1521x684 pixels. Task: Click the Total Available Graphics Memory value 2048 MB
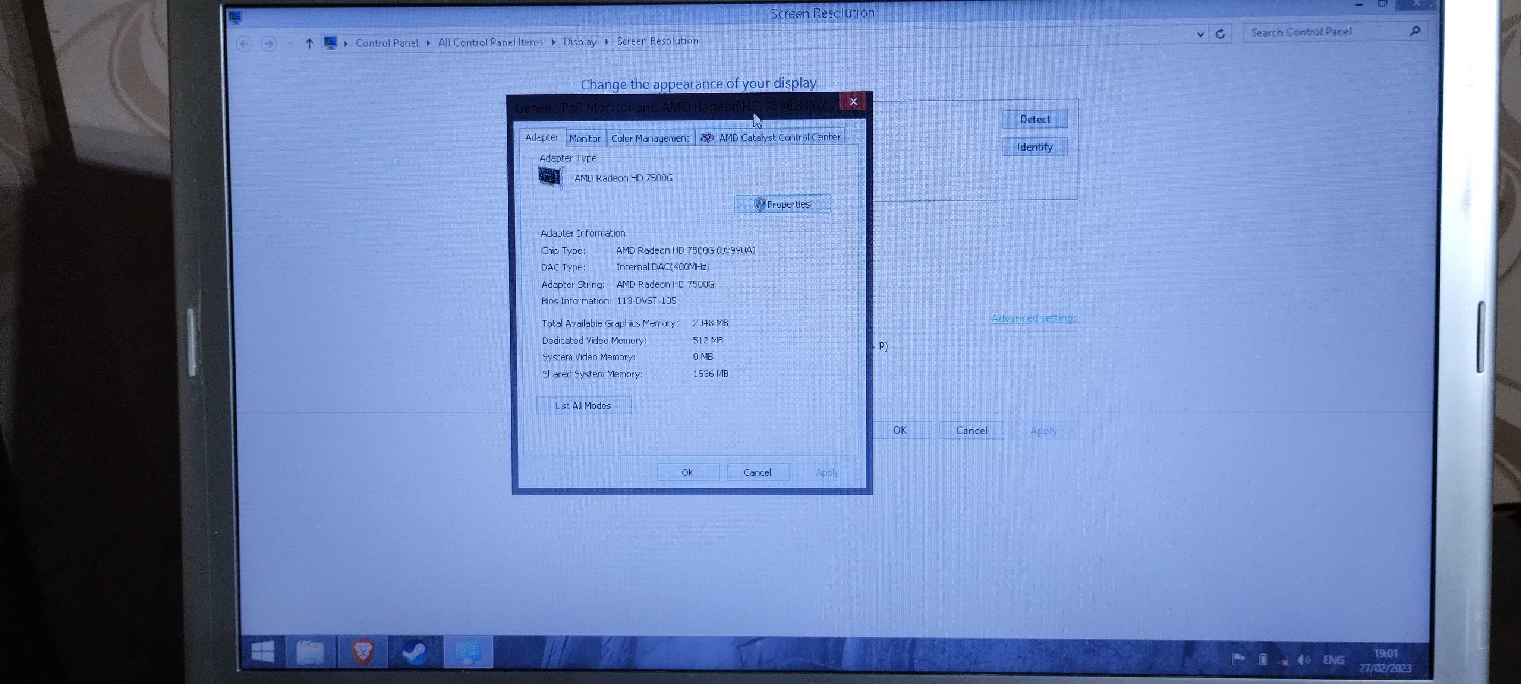click(710, 323)
